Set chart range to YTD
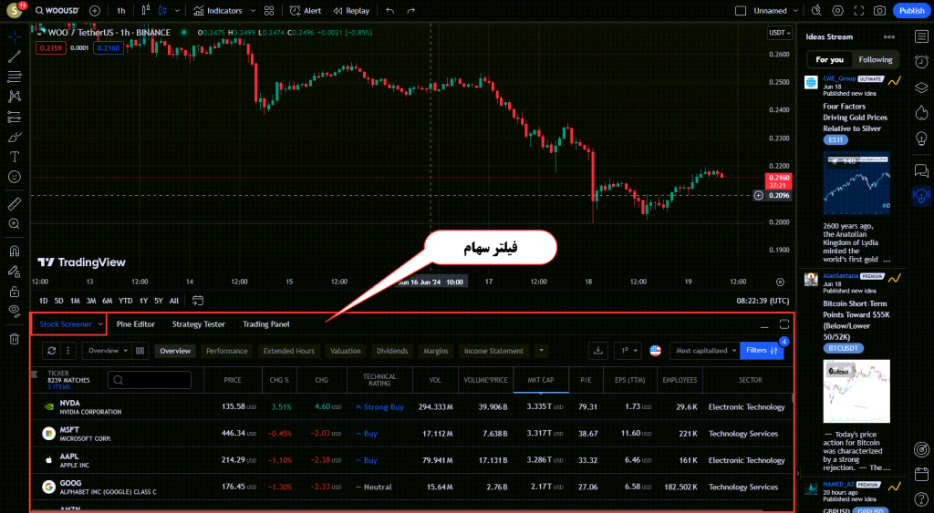Image resolution: width=934 pixels, height=513 pixels. pyautogui.click(x=125, y=301)
